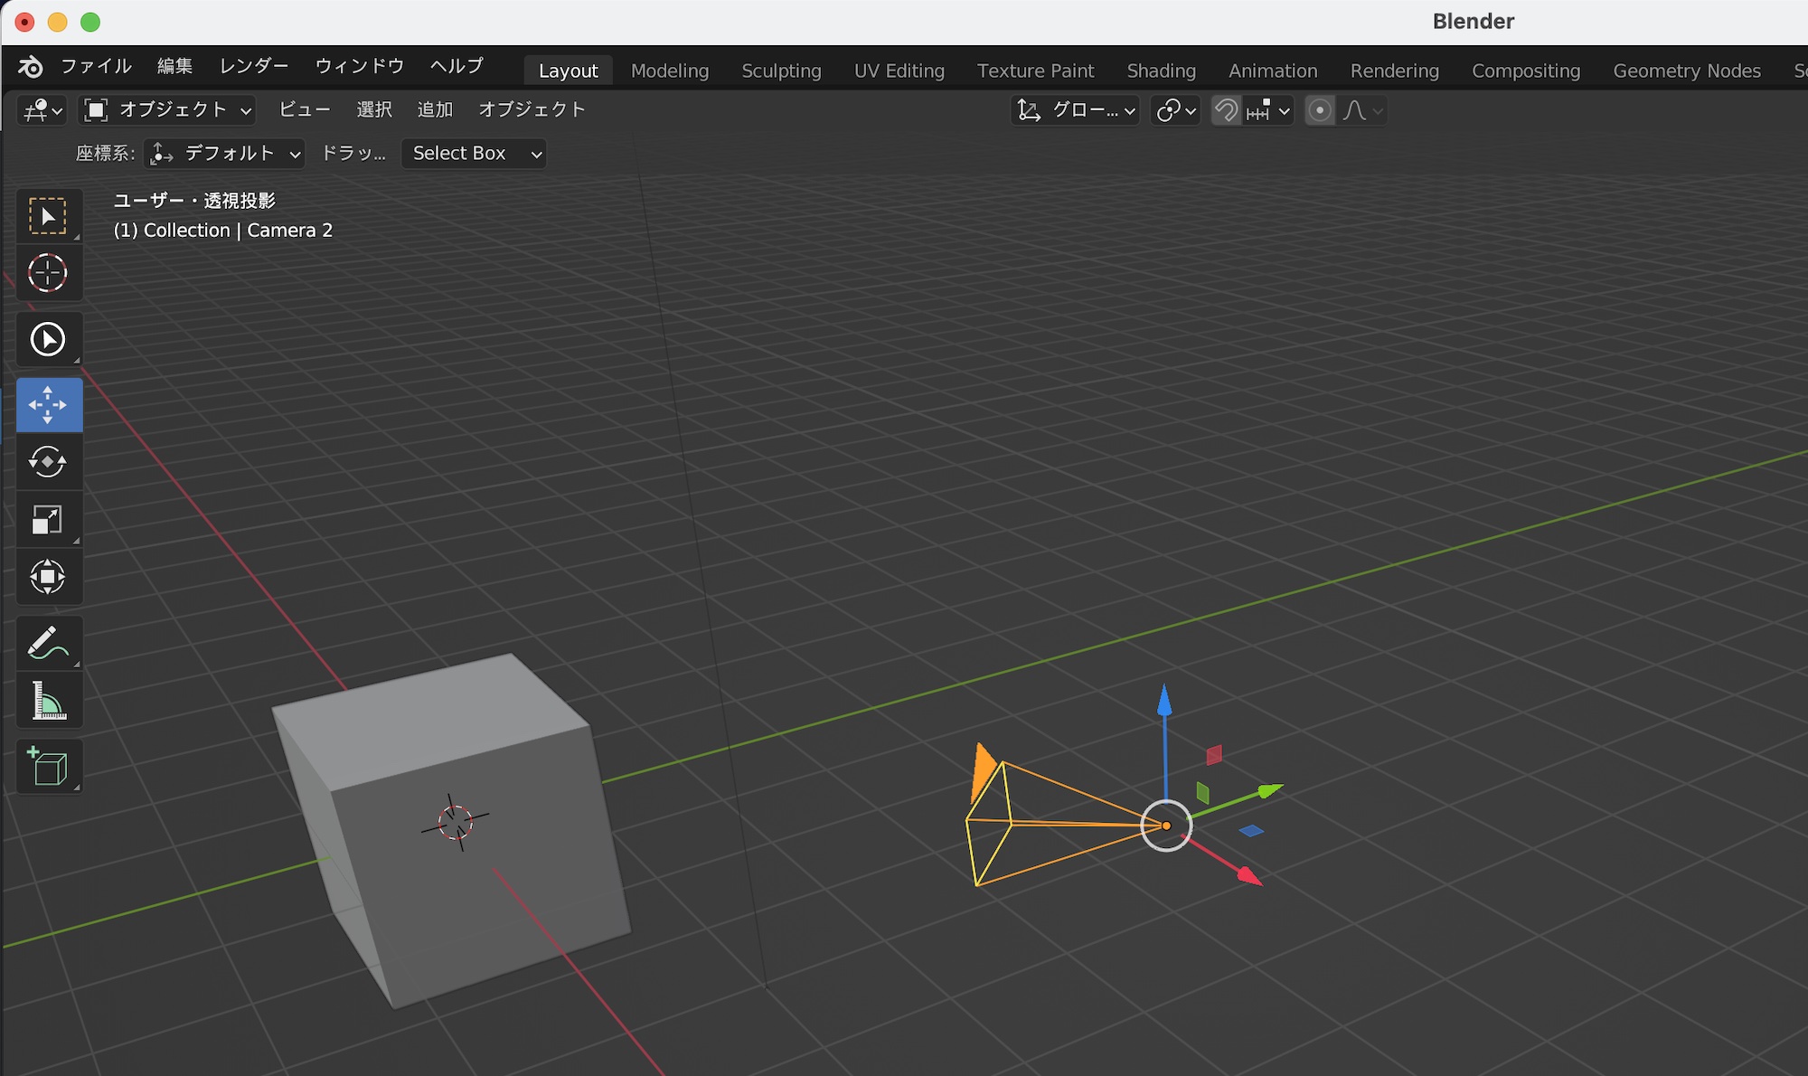Enable proportional editing

(1320, 110)
